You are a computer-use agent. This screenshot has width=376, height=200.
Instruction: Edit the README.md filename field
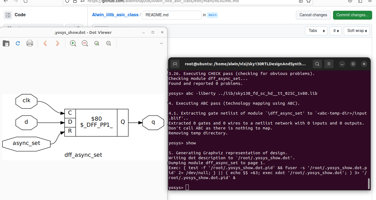(171, 15)
